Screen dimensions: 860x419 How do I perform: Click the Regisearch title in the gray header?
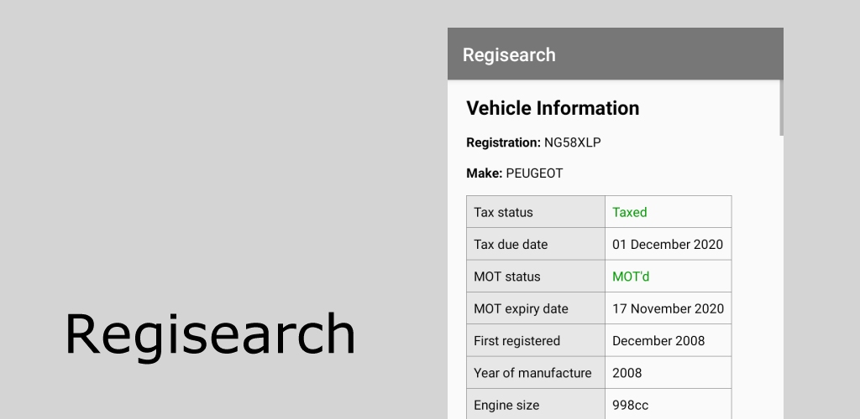[509, 54]
